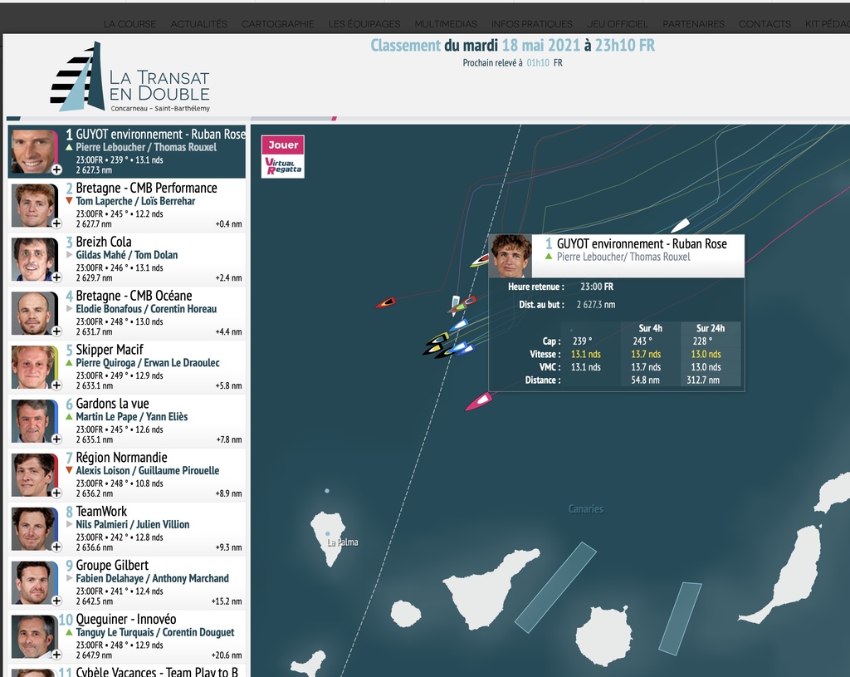Click La Transat en Double logo
Viewport: 850px width, 677px height.
pyautogui.click(x=130, y=77)
